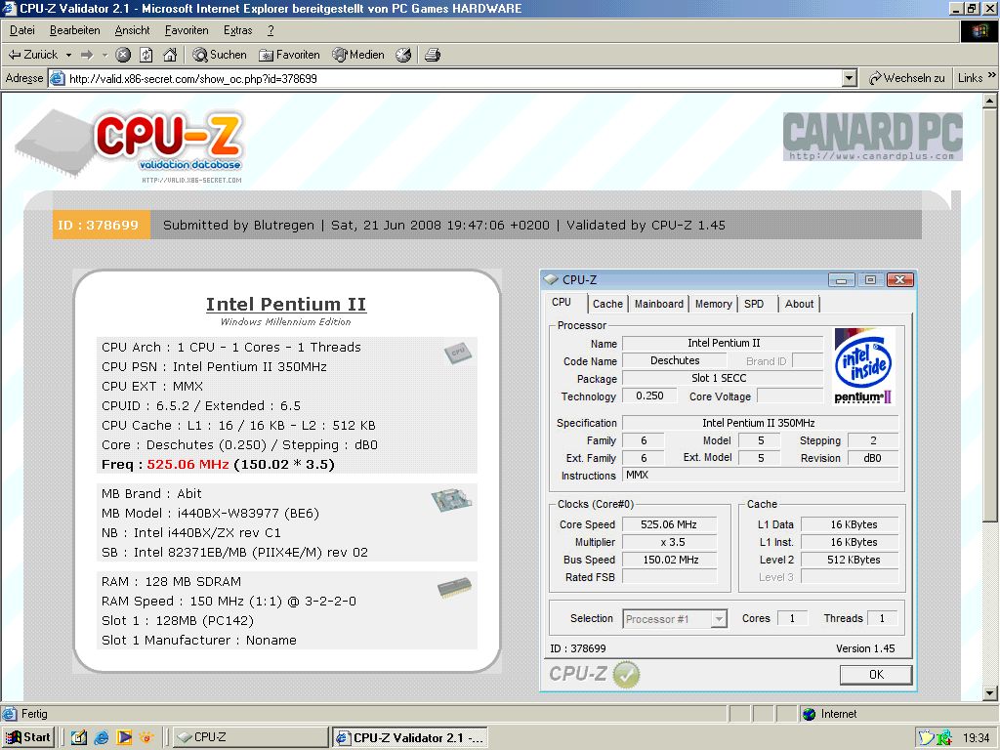Click the CPU-Z window title icon

pos(551,279)
